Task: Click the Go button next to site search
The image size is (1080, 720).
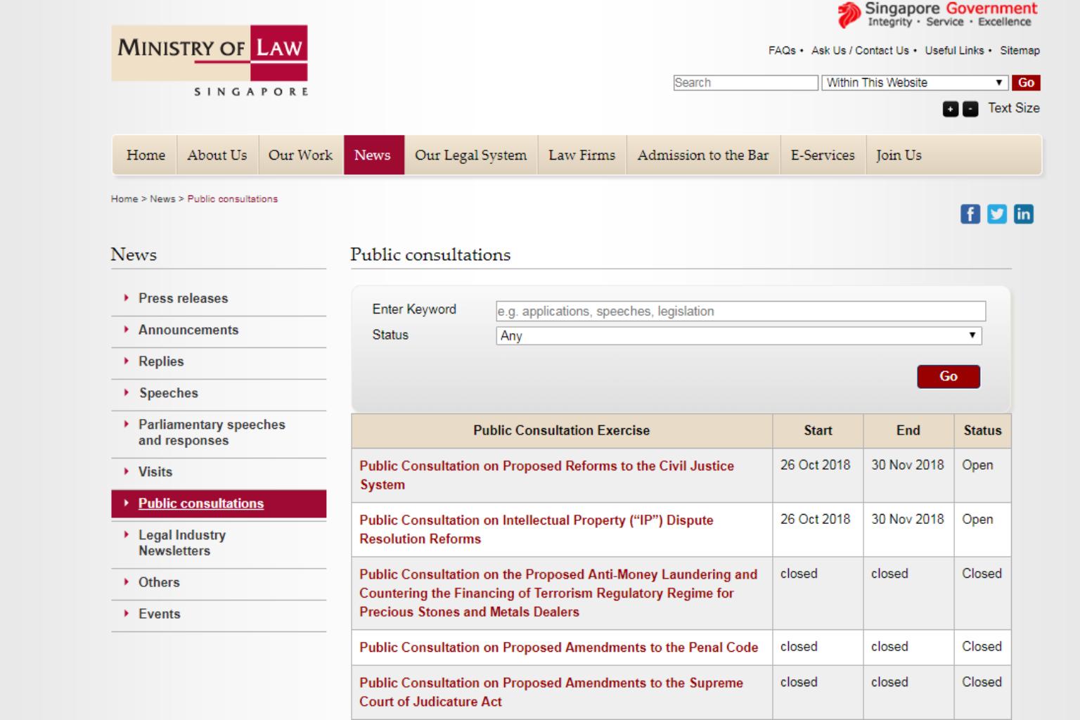Action: click(1026, 83)
